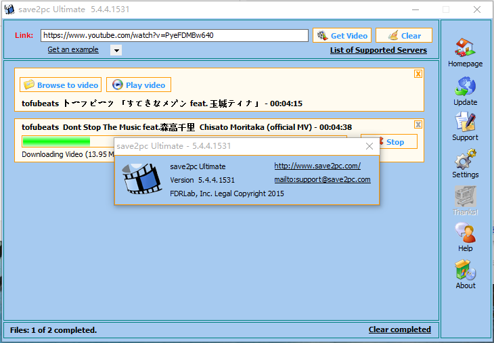Click the Get an example link
The width and height of the screenshot is (494, 343).
pyautogui.click(x=73, y=50)
